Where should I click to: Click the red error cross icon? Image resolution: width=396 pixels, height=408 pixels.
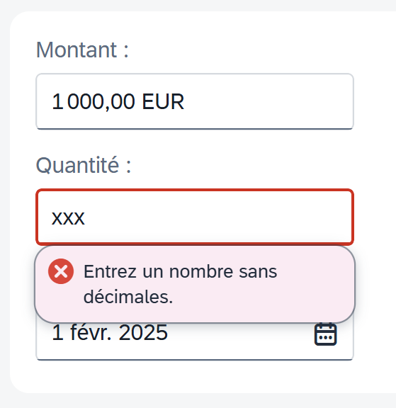(61, 271)
